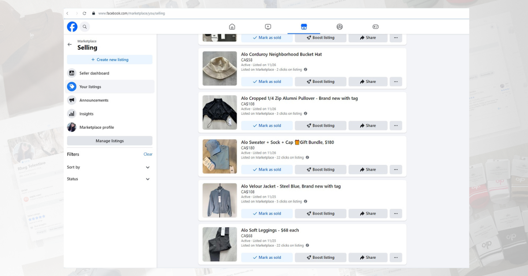Click the Marketplace profile avatar

tap(72, 127)
